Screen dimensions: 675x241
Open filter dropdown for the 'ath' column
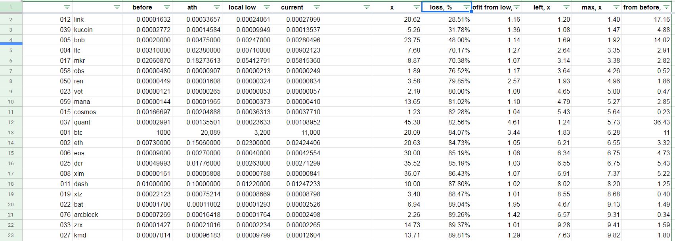[x=217, y=7]
